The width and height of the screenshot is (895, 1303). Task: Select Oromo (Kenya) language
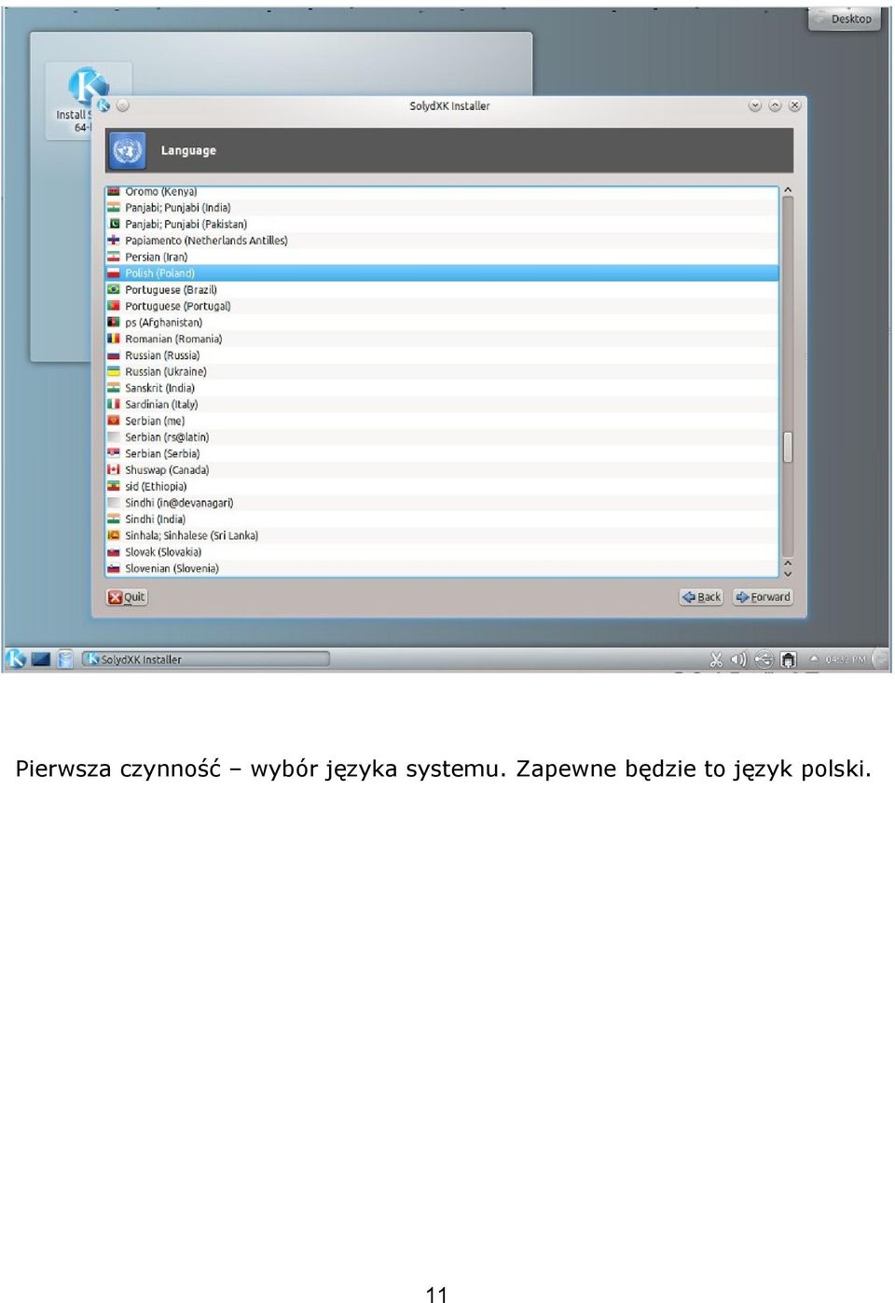click(442, 191)
